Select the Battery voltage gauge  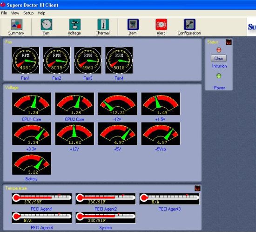32,164
